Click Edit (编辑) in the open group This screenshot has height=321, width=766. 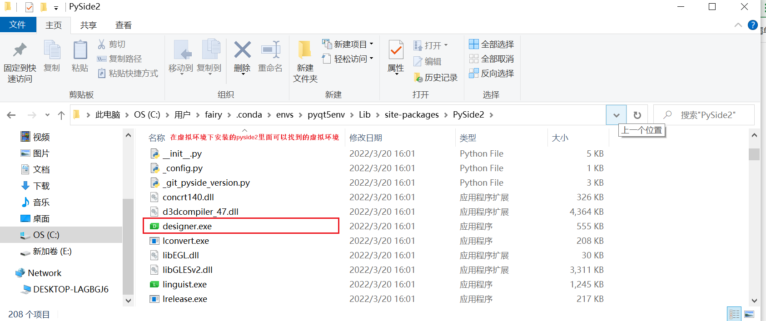click(x=428, y=61)
